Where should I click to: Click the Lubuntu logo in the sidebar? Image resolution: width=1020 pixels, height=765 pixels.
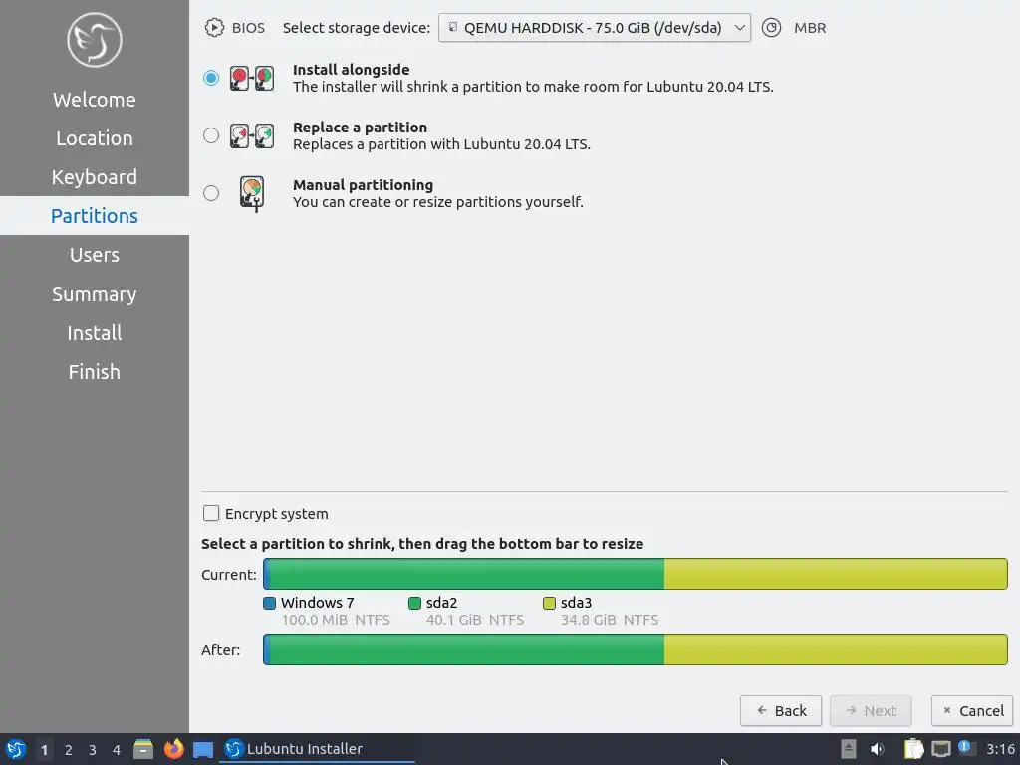[95, 40]
